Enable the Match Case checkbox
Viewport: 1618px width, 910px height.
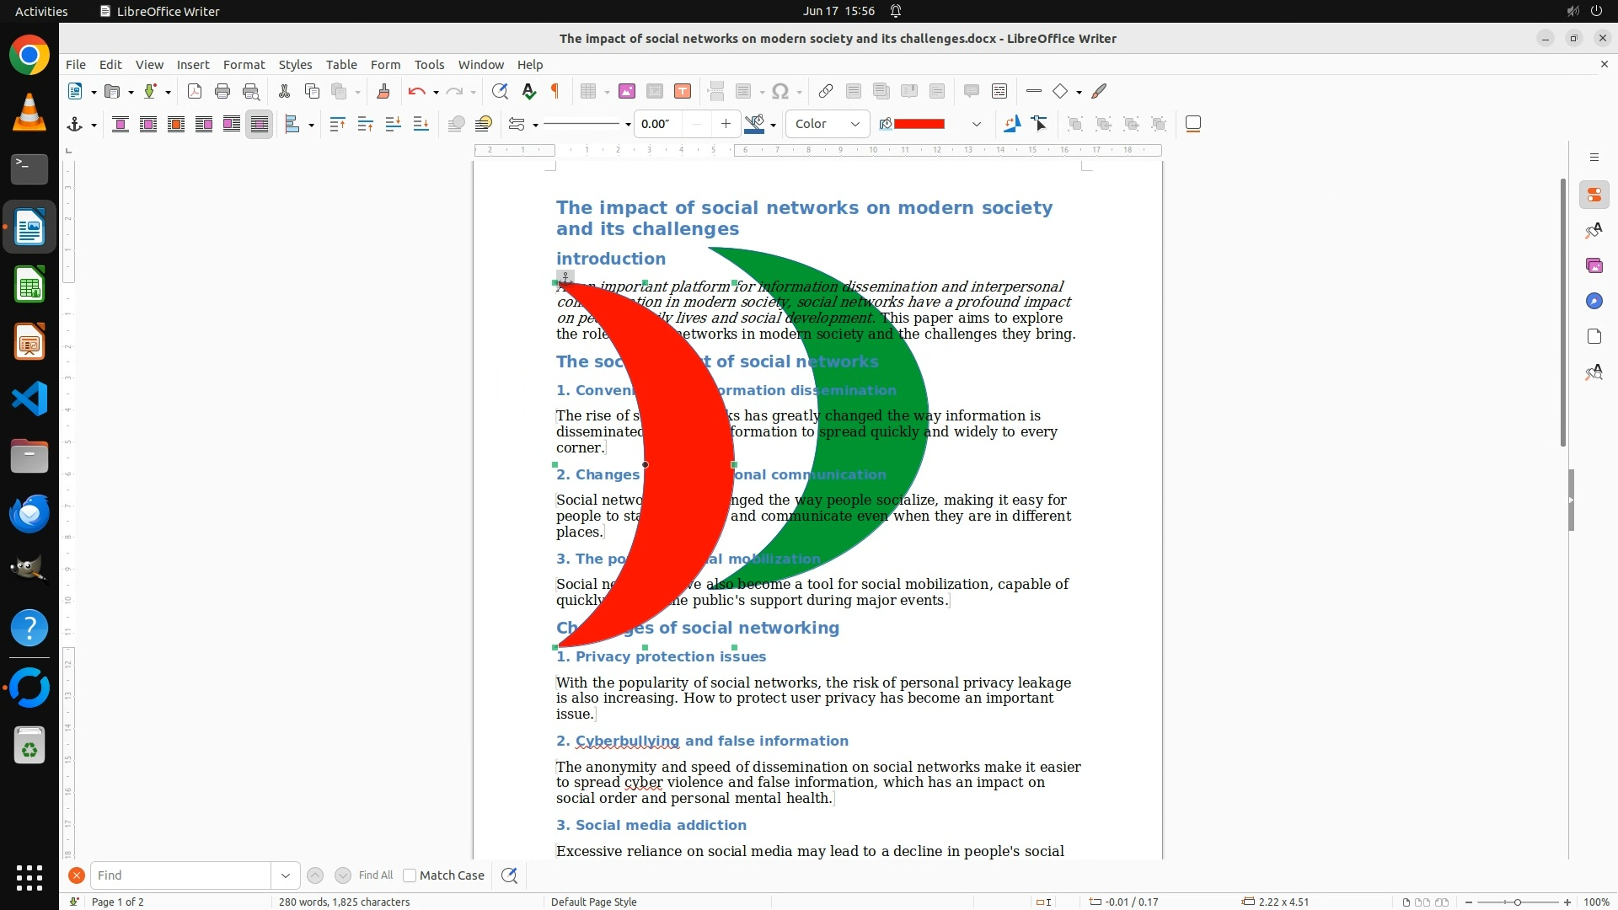[x=410, y=875]
